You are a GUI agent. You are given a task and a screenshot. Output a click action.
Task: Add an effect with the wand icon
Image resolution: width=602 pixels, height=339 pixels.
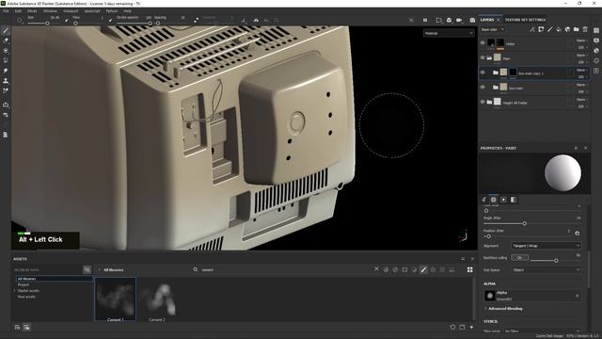point(532,29)
